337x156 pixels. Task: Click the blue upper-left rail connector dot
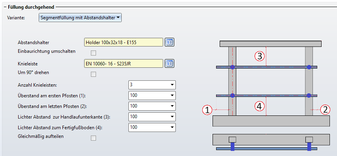pyautogui.click(x=232, y=67)
